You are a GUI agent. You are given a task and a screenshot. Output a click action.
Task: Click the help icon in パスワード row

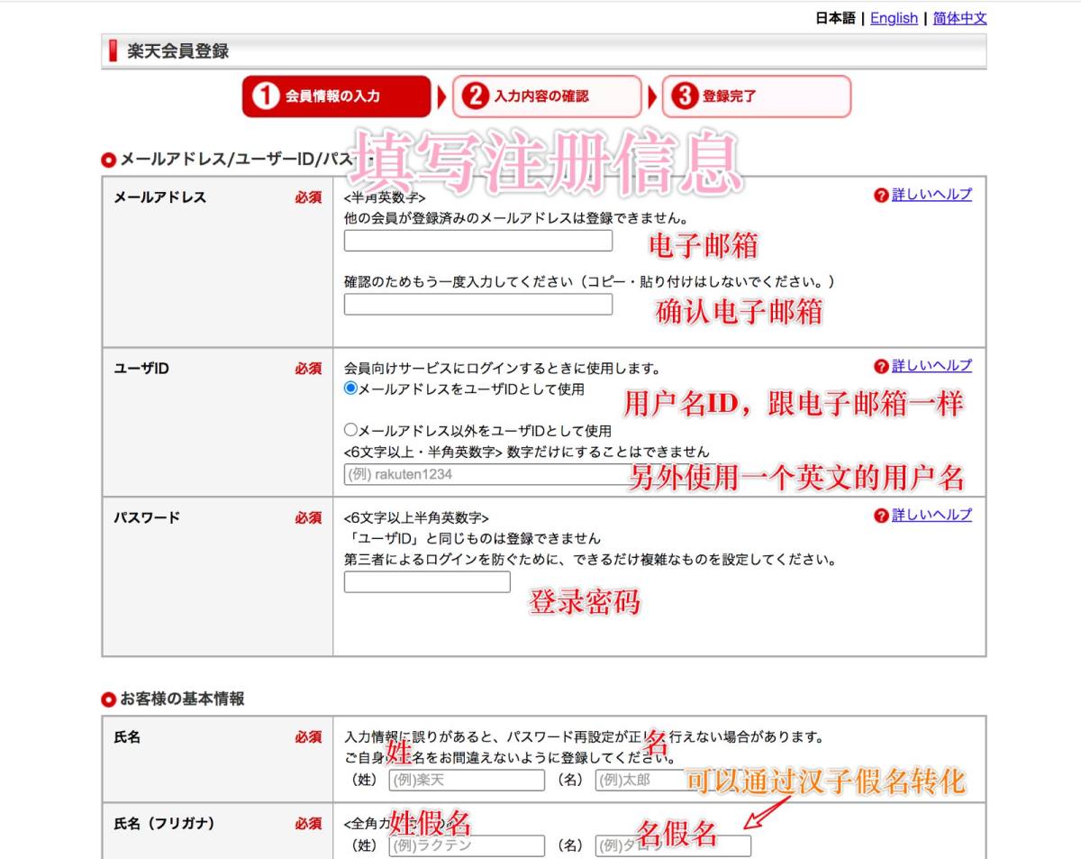pyautogui.click(x=881, y=516)
